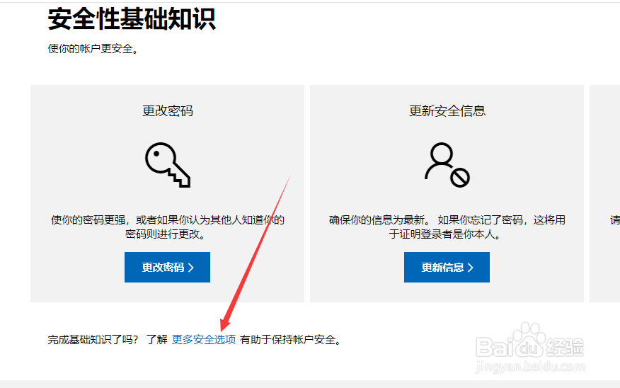The width and height of the screenshot is (620, 388).
Task: Click the security info card description text
Action: (x=447, y=227)
